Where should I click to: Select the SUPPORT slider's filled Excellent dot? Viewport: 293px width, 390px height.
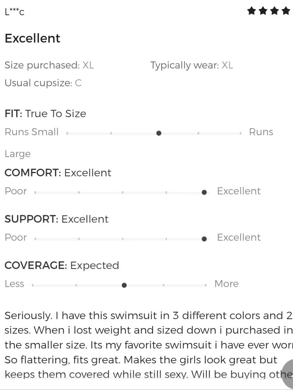click(x=204, y=239)
